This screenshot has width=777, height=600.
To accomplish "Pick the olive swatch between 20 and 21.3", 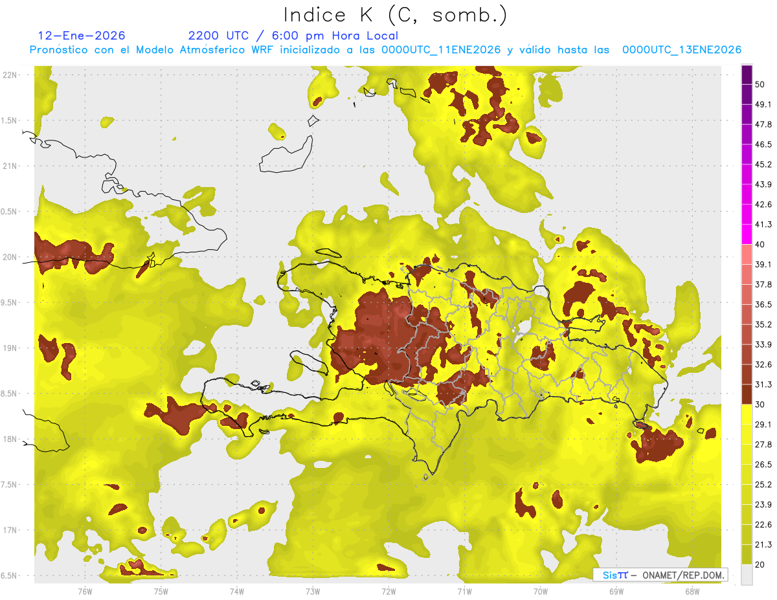I will coord(747,554).
